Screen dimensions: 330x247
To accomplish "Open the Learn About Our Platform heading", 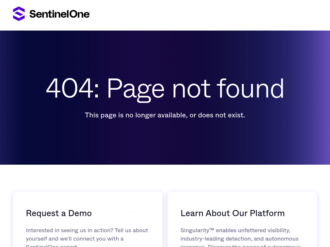I will (x=232, y=213).
